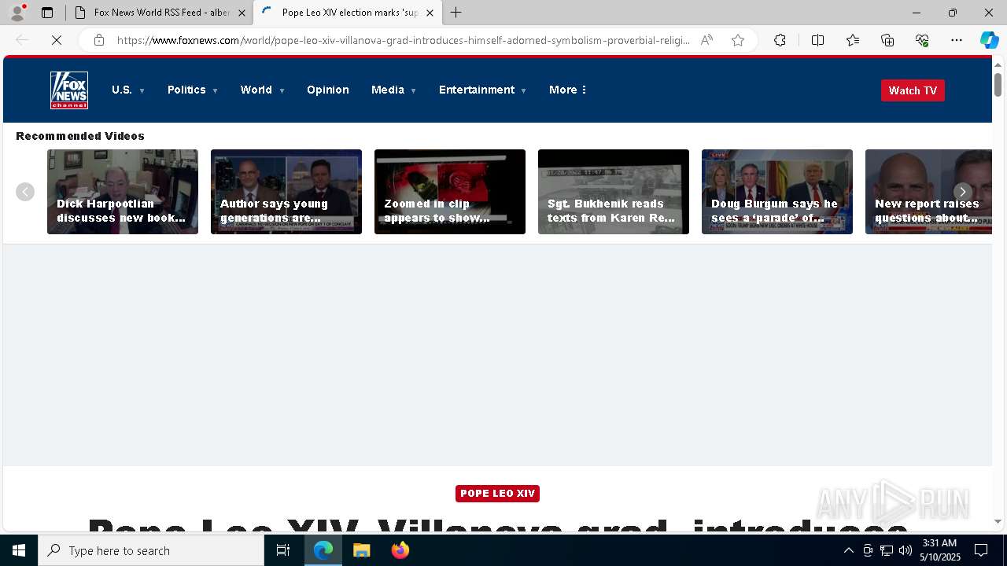
Task: Close the Pope Leo XIV tab
Action: (x=430, y=13)
